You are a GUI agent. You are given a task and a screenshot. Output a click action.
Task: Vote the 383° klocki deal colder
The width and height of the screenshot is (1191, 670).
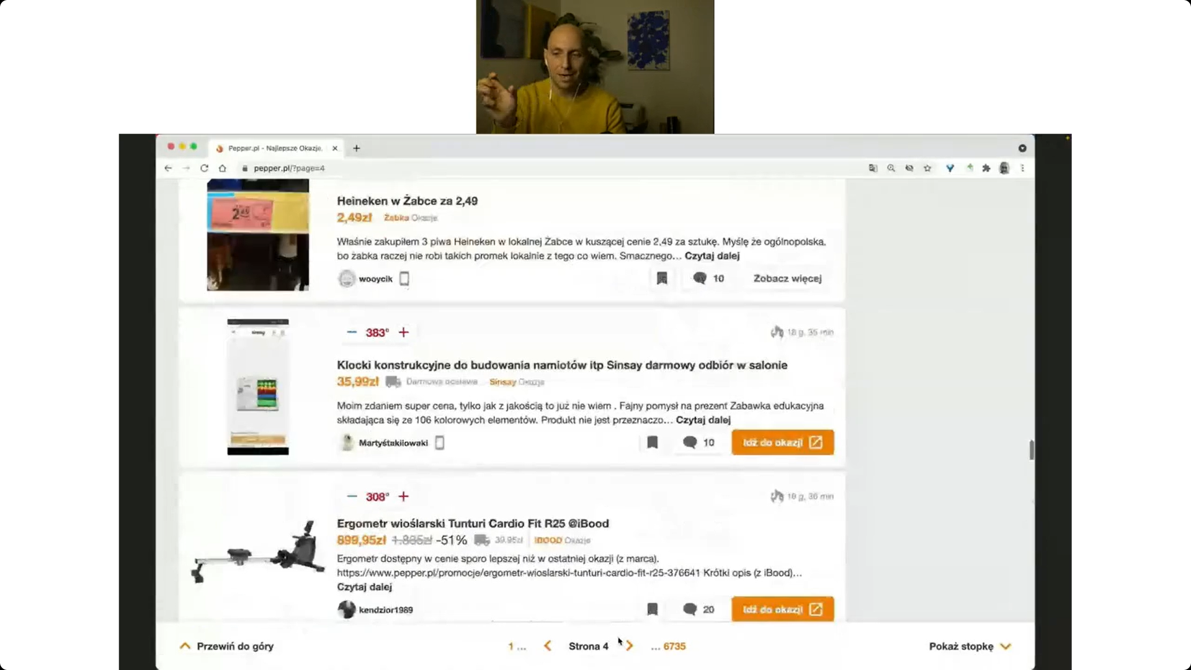tap(352, 333)
